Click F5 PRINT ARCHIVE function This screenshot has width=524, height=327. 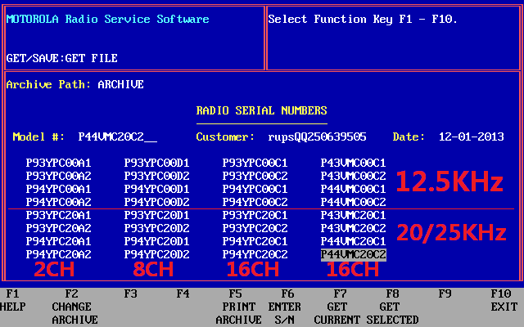click(x=238, y=307)
